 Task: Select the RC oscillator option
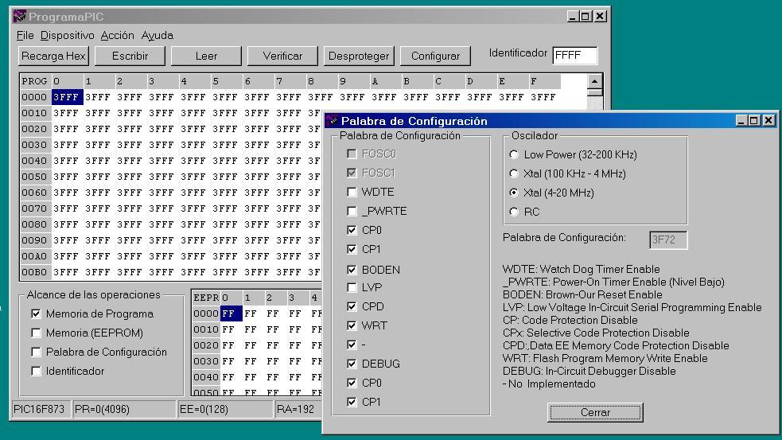pyautogui.click(x=514, y=212)
